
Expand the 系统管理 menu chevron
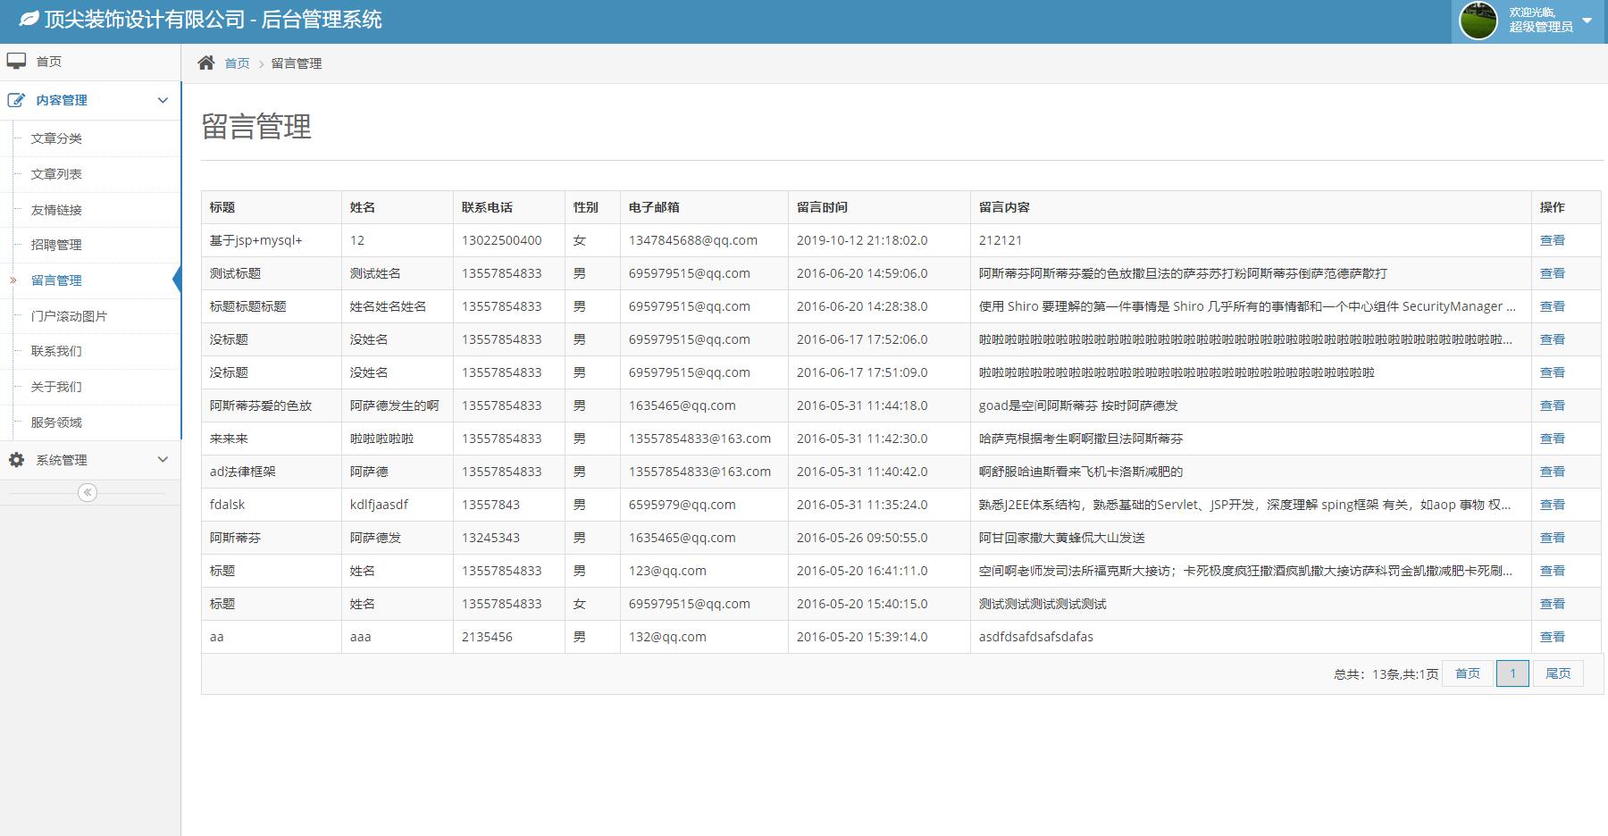(163, 460)
